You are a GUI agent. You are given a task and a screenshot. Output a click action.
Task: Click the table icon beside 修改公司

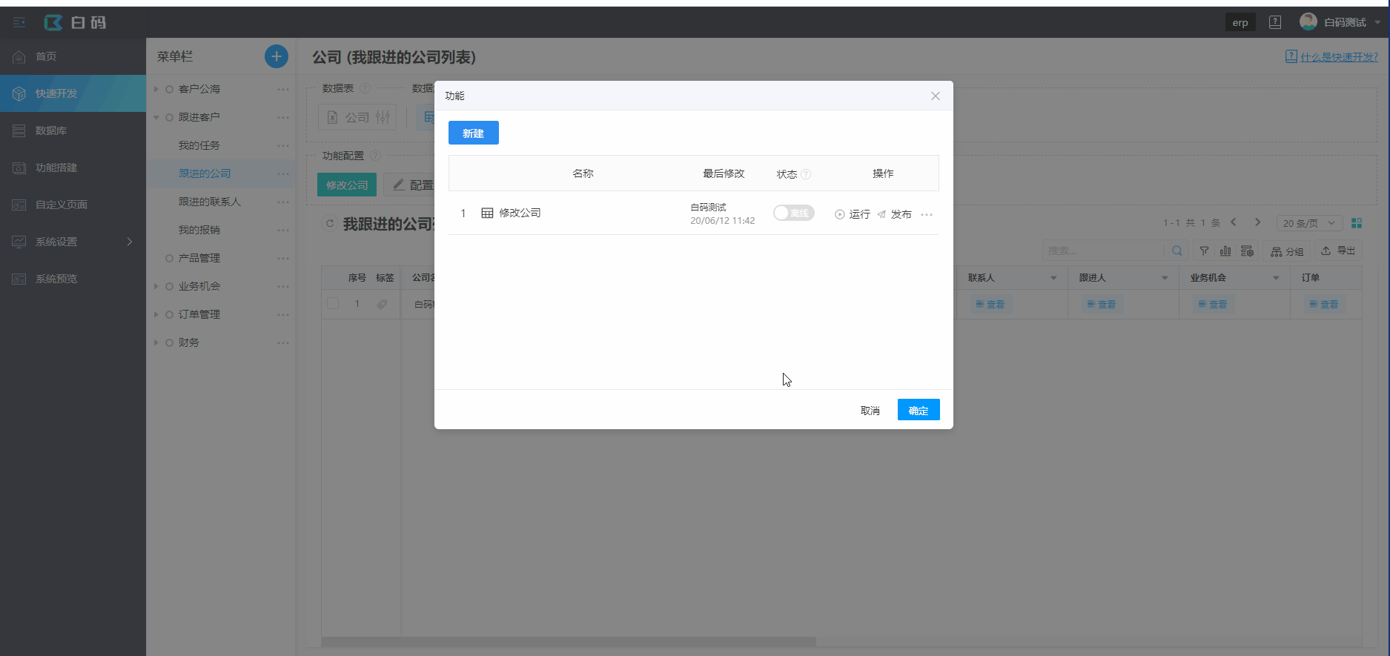(x=487, y=213)
